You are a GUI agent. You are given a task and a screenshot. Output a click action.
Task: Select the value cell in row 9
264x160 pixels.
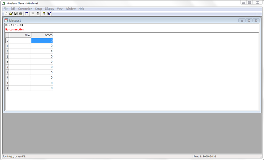42,88
